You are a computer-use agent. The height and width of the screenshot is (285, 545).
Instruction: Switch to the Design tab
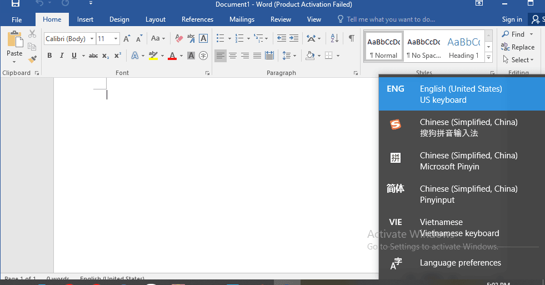119,19
